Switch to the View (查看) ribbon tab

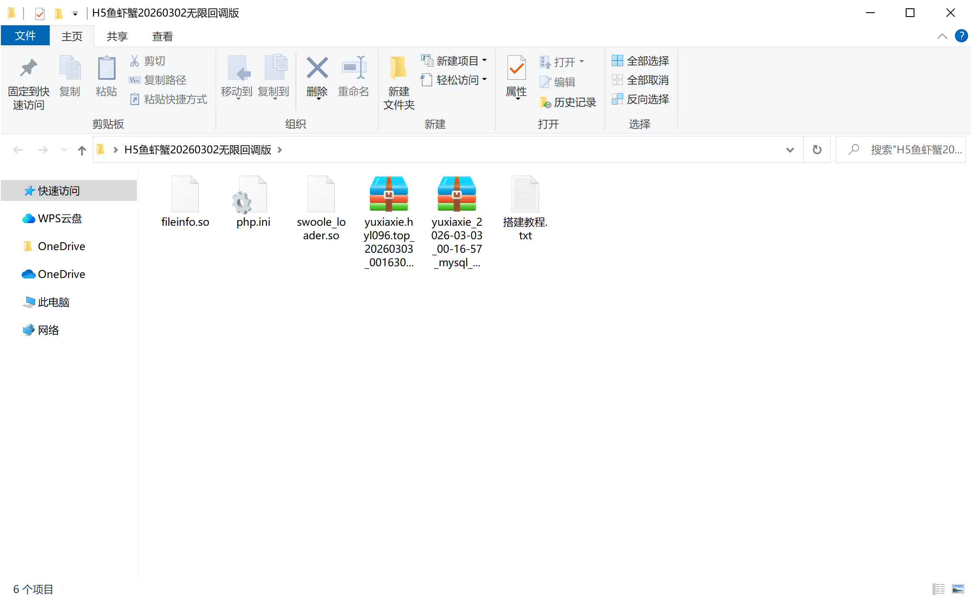click(x=162, y=37)
